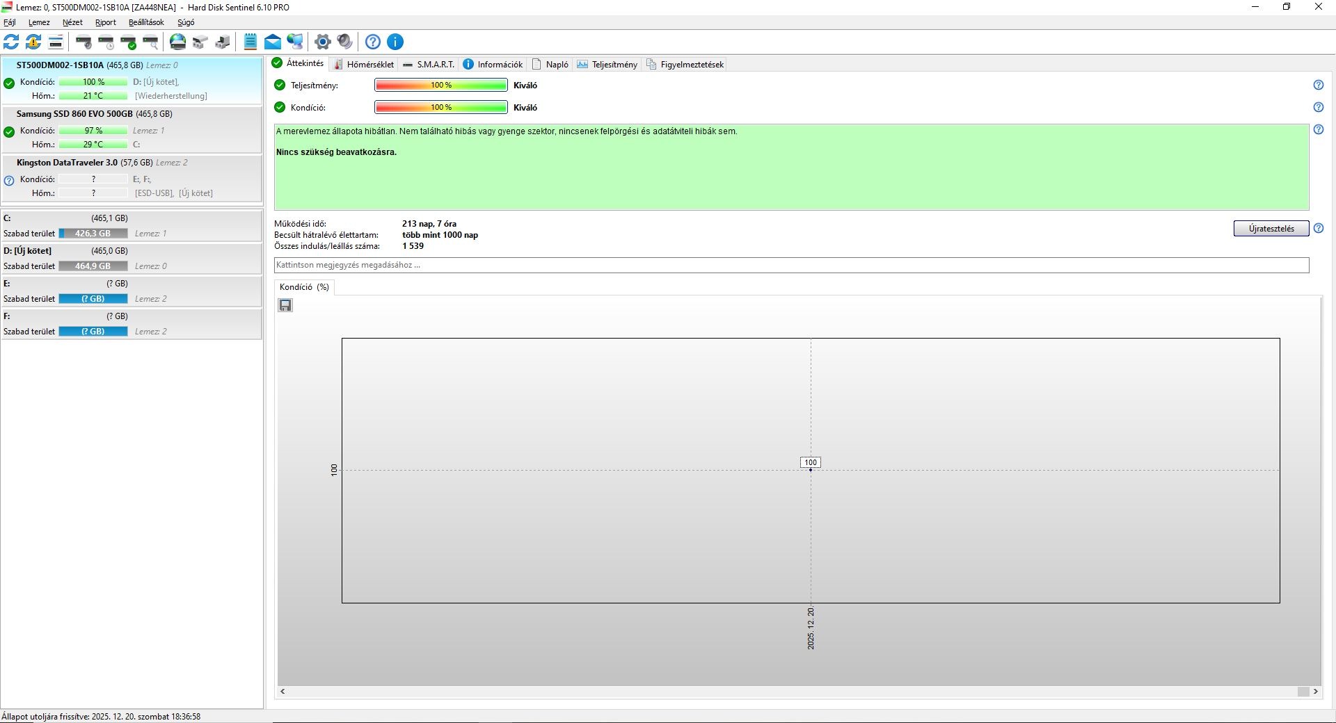Viewport: 1336px width, 723px height.
Task: Select the C: partition entry
Action: click(132, 226)
